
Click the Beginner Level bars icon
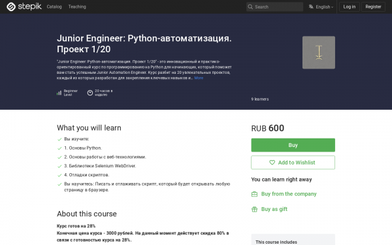click(x=59, y=93)
